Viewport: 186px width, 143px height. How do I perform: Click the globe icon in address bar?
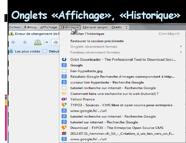pyautogui.click(x=56, y=42)
